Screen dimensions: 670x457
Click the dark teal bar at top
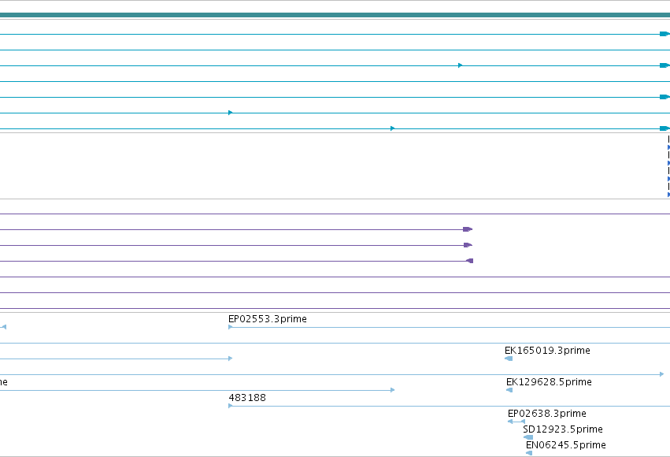pyautogui.click(x=335, y=15)
